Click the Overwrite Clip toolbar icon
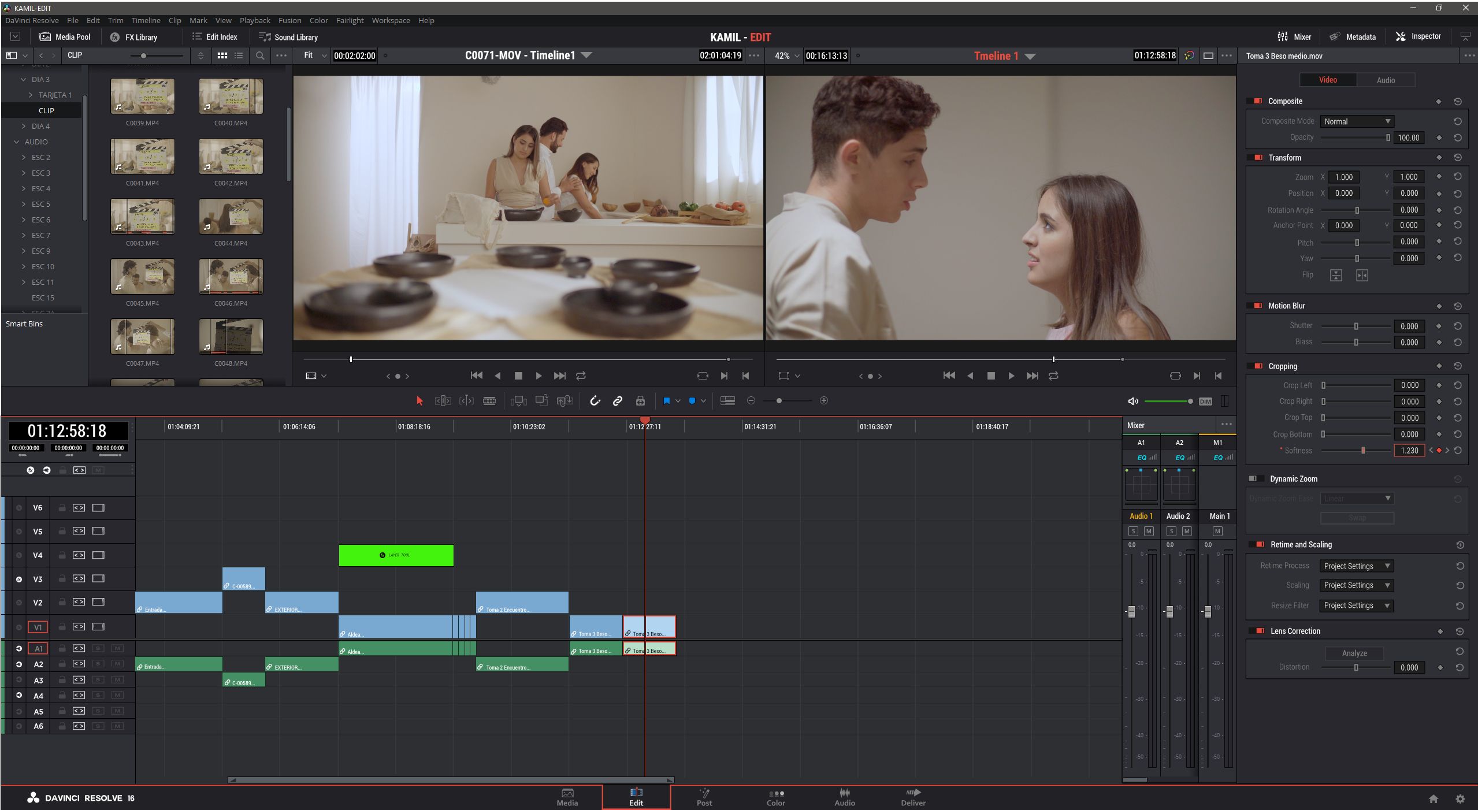 click(541, 400)
